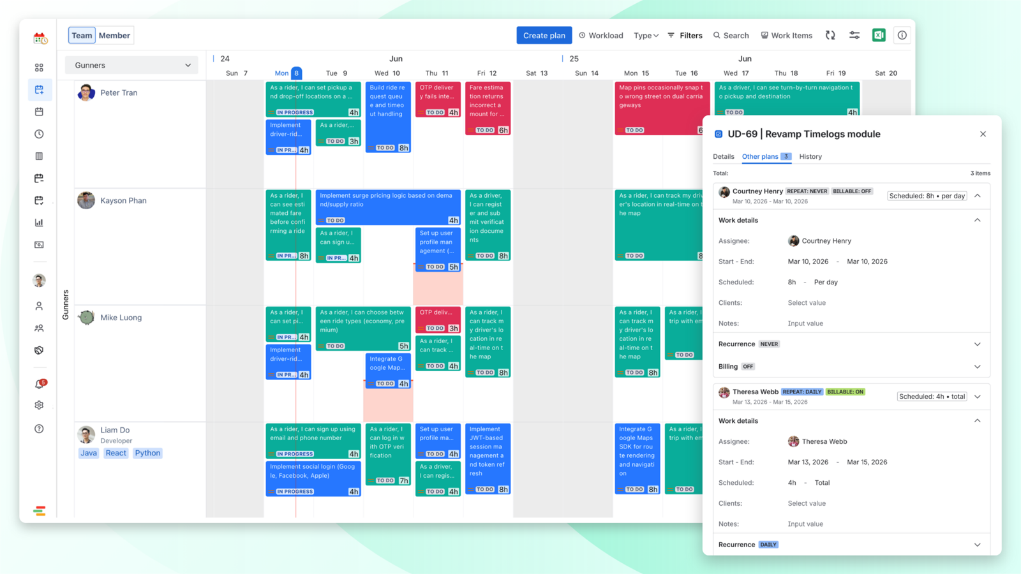
Task: Click Notes Input value for Theresa Webb
Action: (805, 524)
